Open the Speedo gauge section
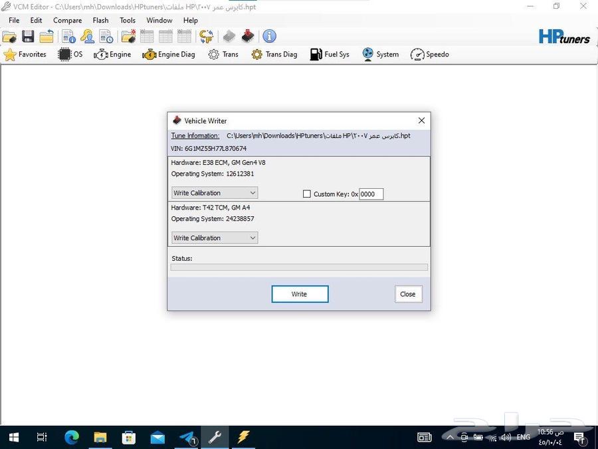 pyautogui.click(x=430, y=55)
